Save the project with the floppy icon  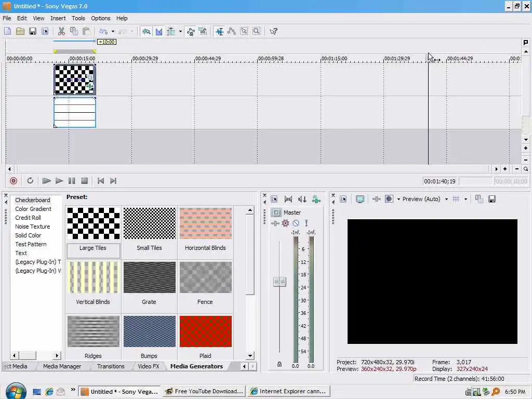click(33, 31)
